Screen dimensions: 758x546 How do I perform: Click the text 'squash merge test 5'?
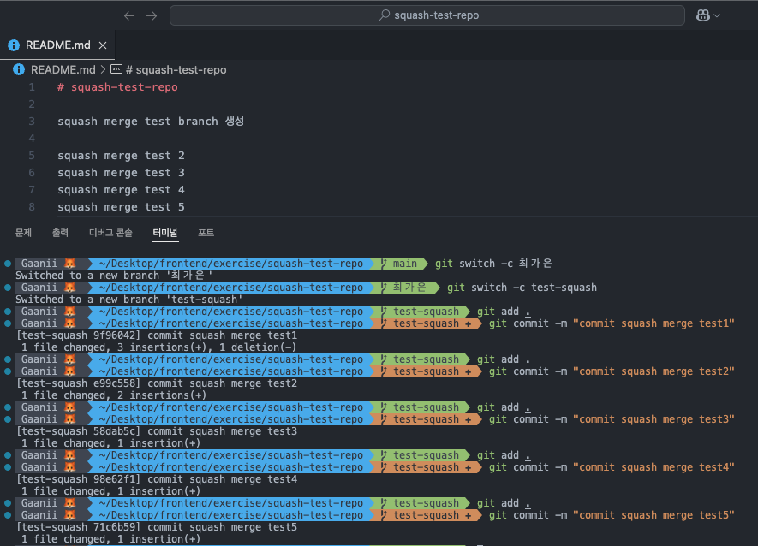point(121,207)
